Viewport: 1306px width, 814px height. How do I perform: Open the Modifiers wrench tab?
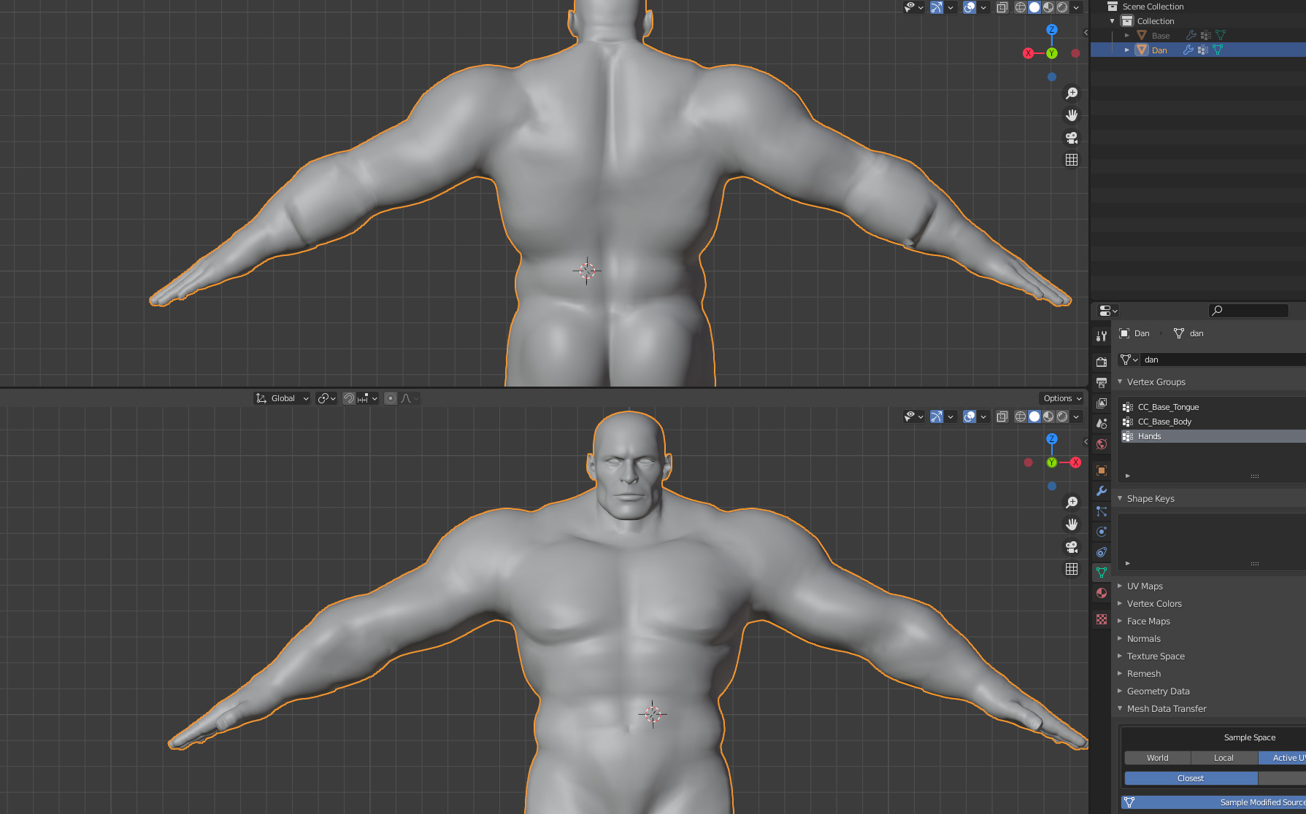click(1102, 491)
